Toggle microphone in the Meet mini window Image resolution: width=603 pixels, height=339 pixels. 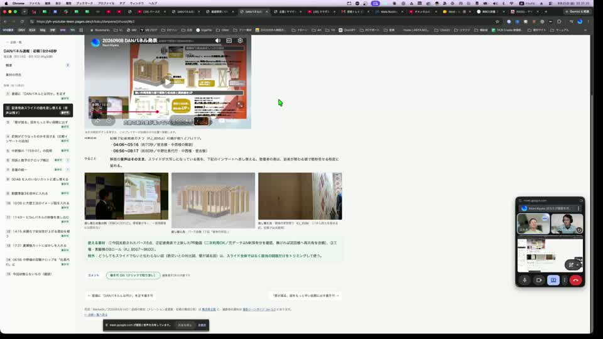tap(524, 280)
